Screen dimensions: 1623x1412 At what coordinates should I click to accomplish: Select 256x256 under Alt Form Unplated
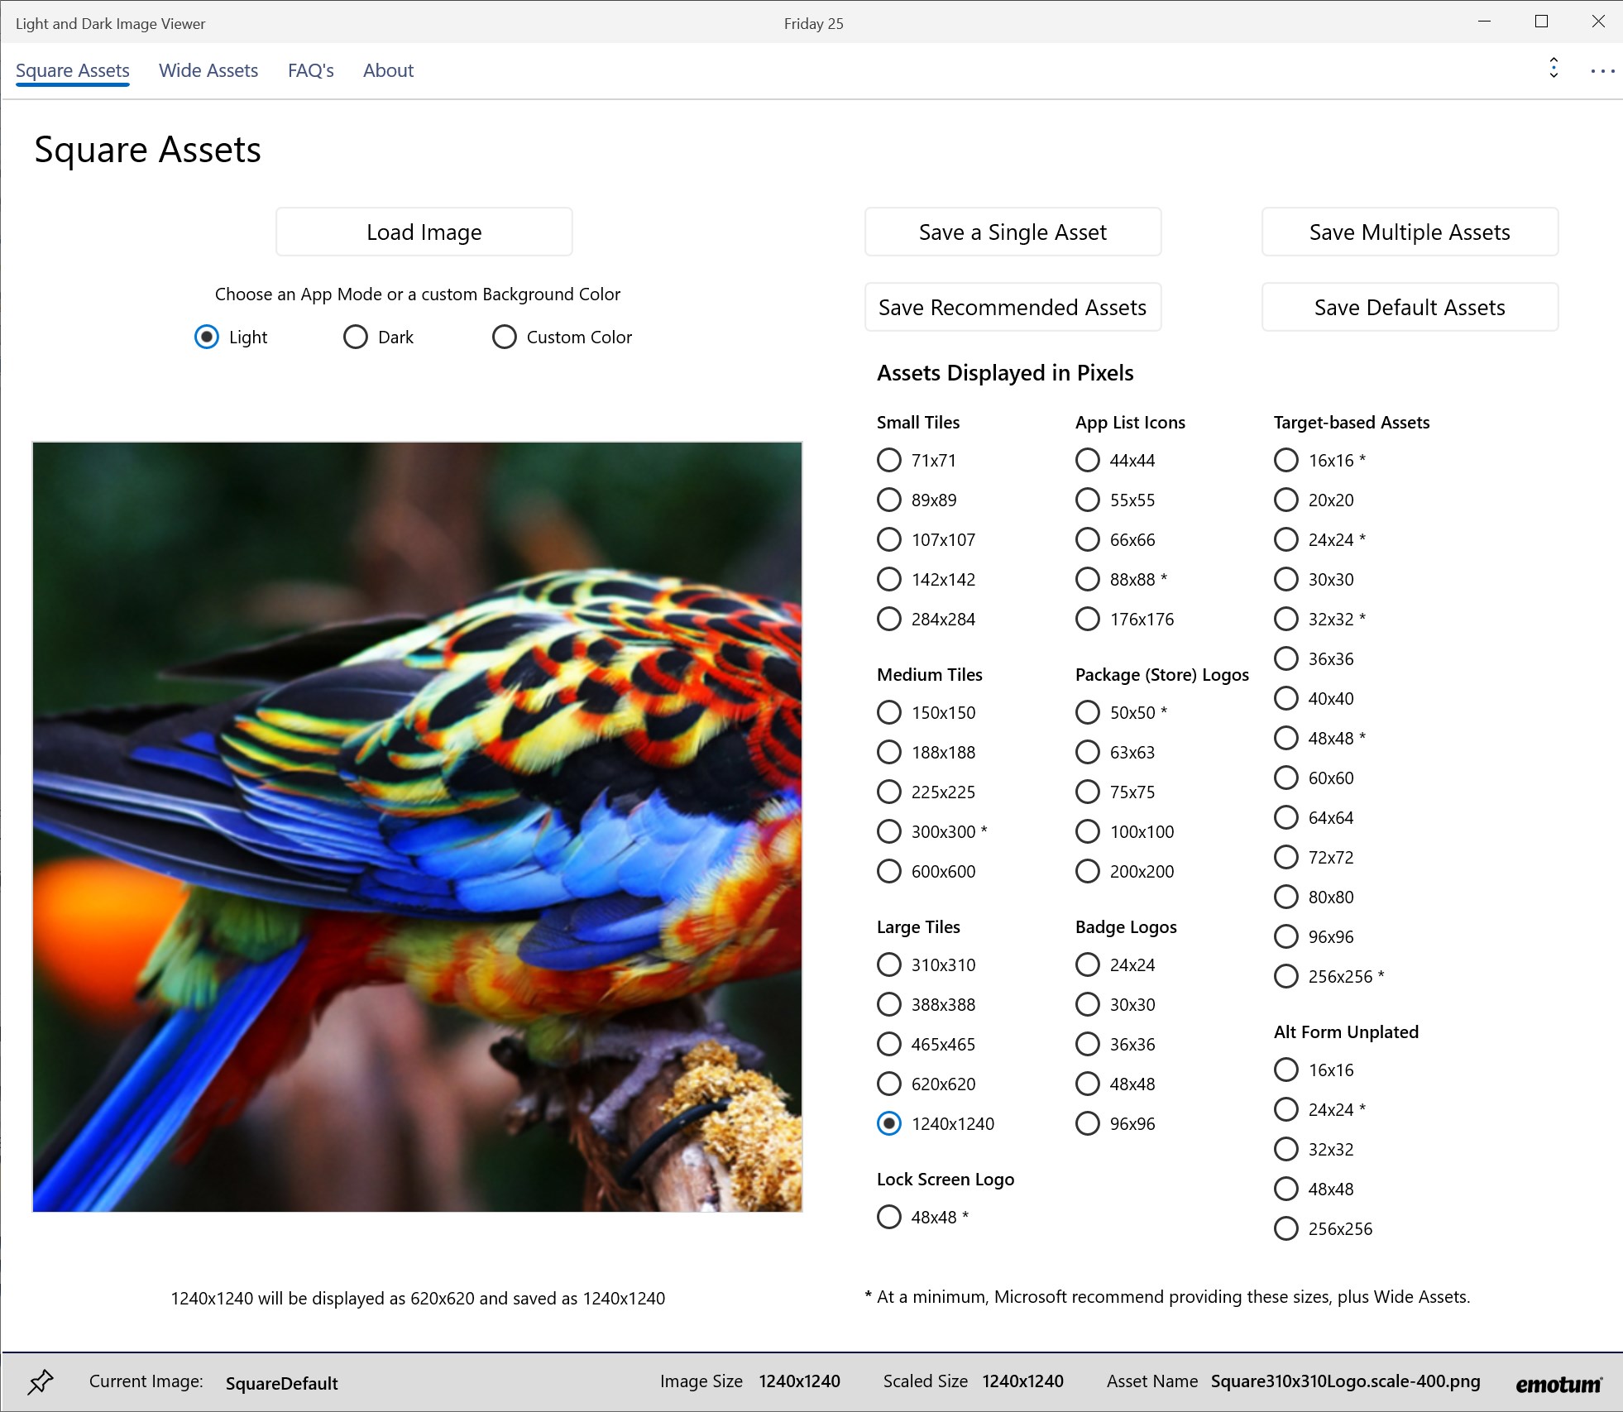(1286, 1229)
